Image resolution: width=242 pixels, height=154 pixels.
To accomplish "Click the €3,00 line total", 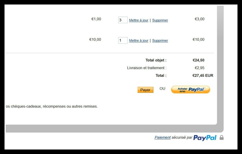I will (200, 19).
